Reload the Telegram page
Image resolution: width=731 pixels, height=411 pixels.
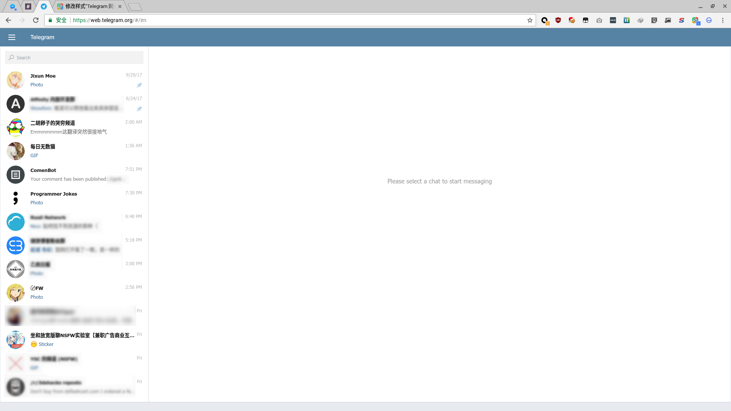click(36, 20)
